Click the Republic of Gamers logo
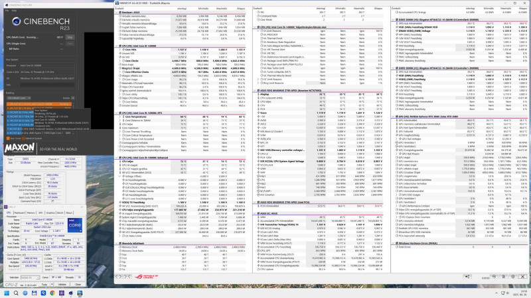This screenshot has width=531, height=298. (x=146, y=276)
